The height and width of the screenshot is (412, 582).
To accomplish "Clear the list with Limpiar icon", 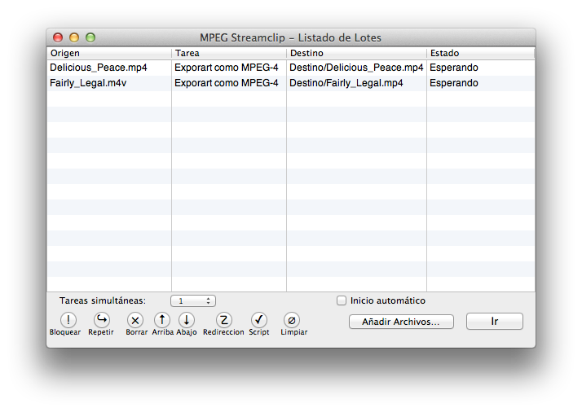I will click(x=292, y=320).
